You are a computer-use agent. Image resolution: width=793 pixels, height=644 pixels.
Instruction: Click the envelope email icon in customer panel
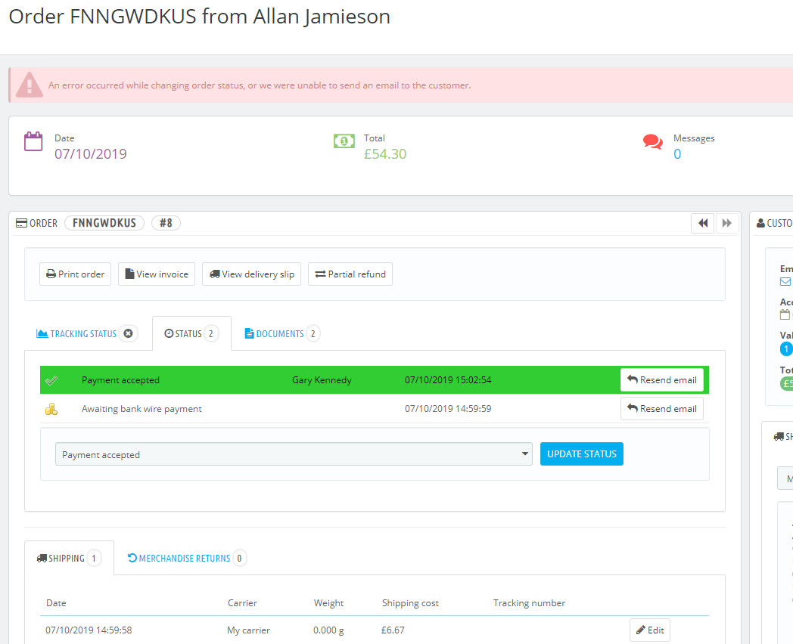point(785,282)
